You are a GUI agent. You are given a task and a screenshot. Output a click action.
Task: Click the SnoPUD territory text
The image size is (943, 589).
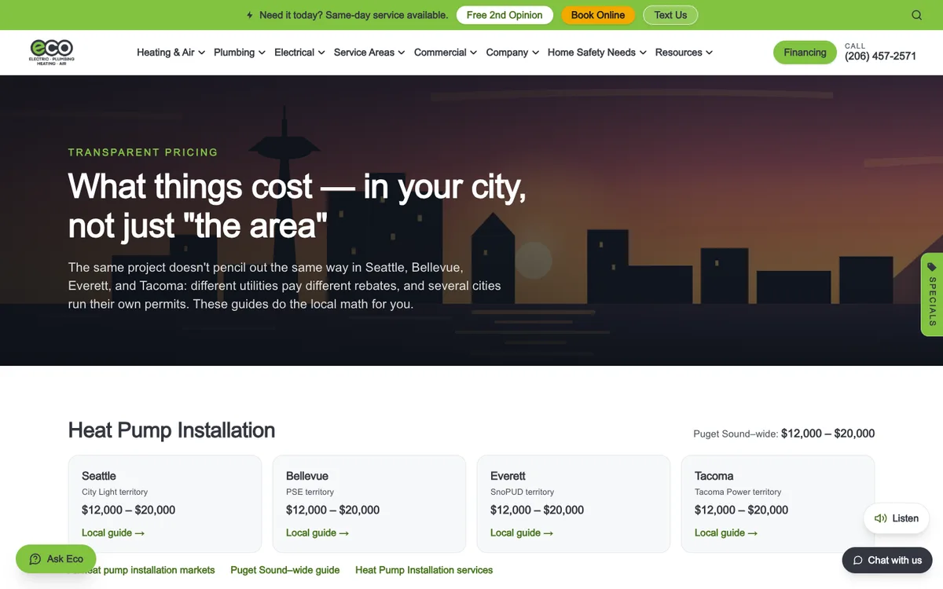[522, 492]
